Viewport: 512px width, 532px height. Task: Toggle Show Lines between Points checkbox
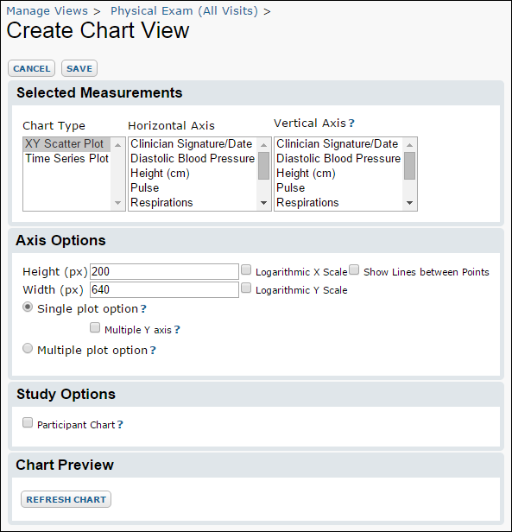coord(354,270)
